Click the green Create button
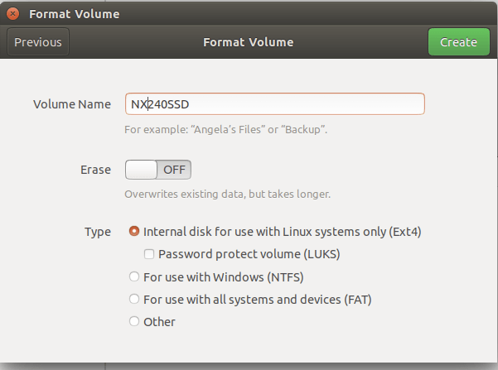This screenshot has height=370, width=498. pyautogui.click(x=458, y=42)
